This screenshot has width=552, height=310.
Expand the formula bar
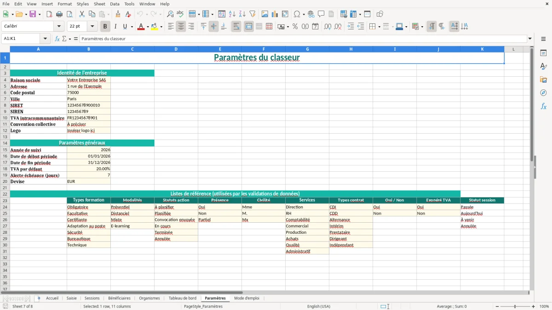pos(530,39)
